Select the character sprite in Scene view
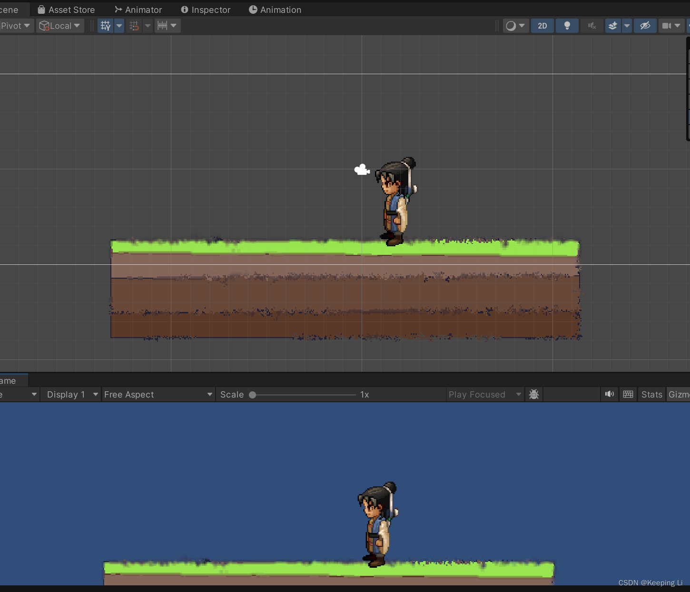 coord(395,202)
